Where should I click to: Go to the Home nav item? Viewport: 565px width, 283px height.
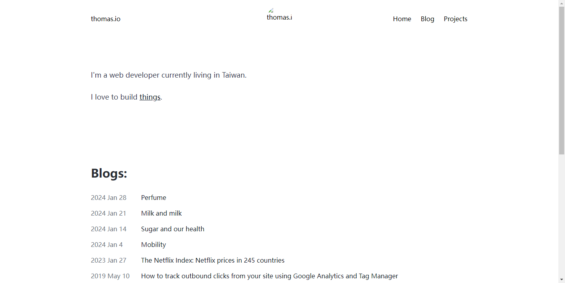pyautogui.click(x=402, y=19)
